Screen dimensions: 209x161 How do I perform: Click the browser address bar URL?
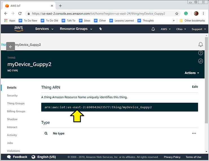(99, 14)
